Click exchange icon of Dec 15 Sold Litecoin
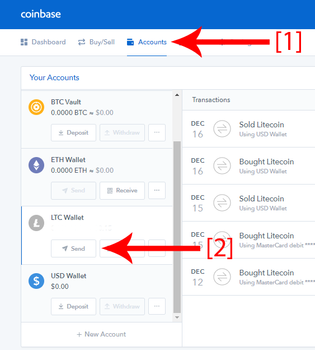This screenshot has height=350, width=315. tap(222, 203)
